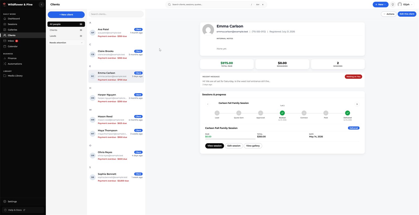Click the $0.00 Remaining card
The height and width of the screenshot is (215, 419).
[x=282, y=64]
